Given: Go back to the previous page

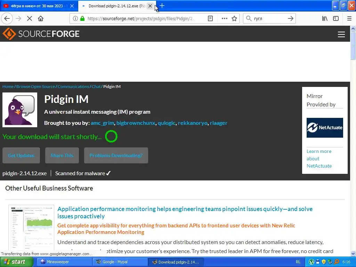Looking at the screenshot, I should pyautogui.click(x=7, y=19).
